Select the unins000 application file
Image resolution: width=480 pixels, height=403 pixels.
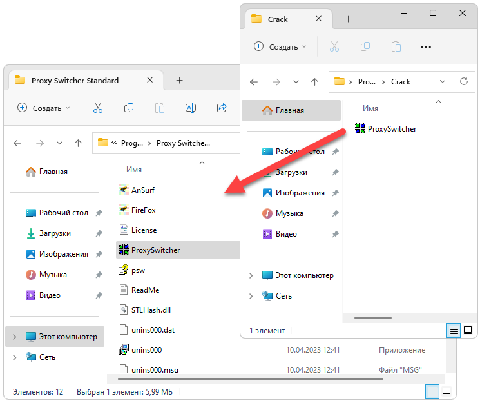tap(140, 349)
